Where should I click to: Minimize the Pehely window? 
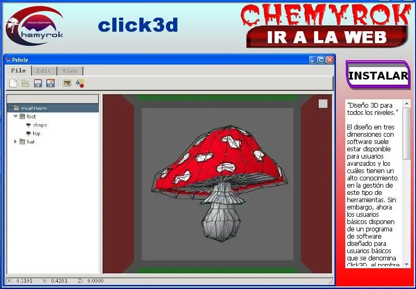tap(313, 60)
